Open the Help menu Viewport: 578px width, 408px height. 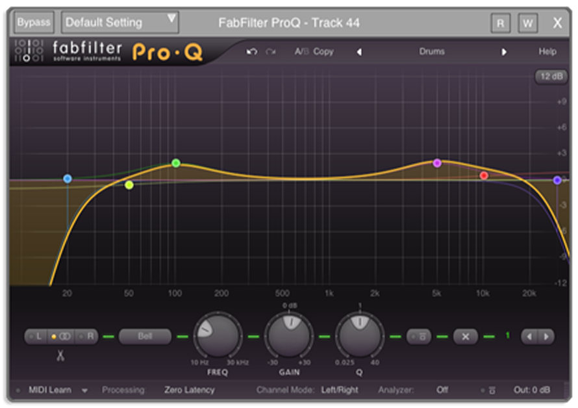click(x=547, y=51)
